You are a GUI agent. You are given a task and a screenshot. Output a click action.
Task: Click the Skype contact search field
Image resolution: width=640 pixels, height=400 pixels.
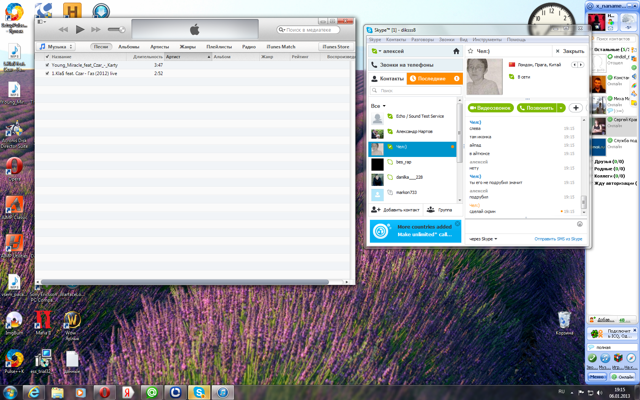416,91
